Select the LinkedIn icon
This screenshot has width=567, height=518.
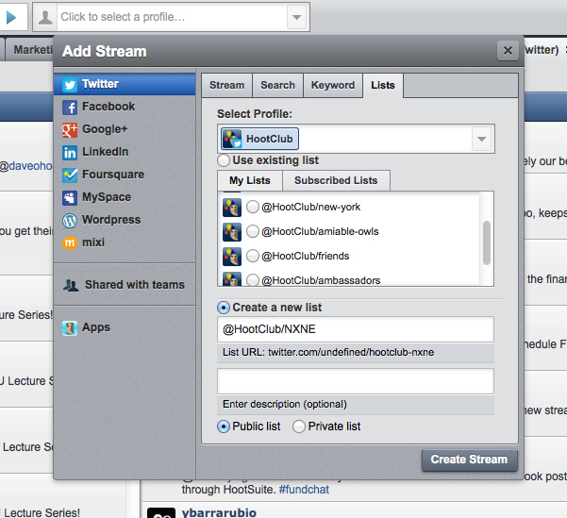point(70,153)
